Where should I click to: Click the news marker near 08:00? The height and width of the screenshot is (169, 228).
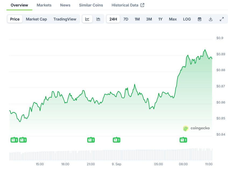click(183, 140)
